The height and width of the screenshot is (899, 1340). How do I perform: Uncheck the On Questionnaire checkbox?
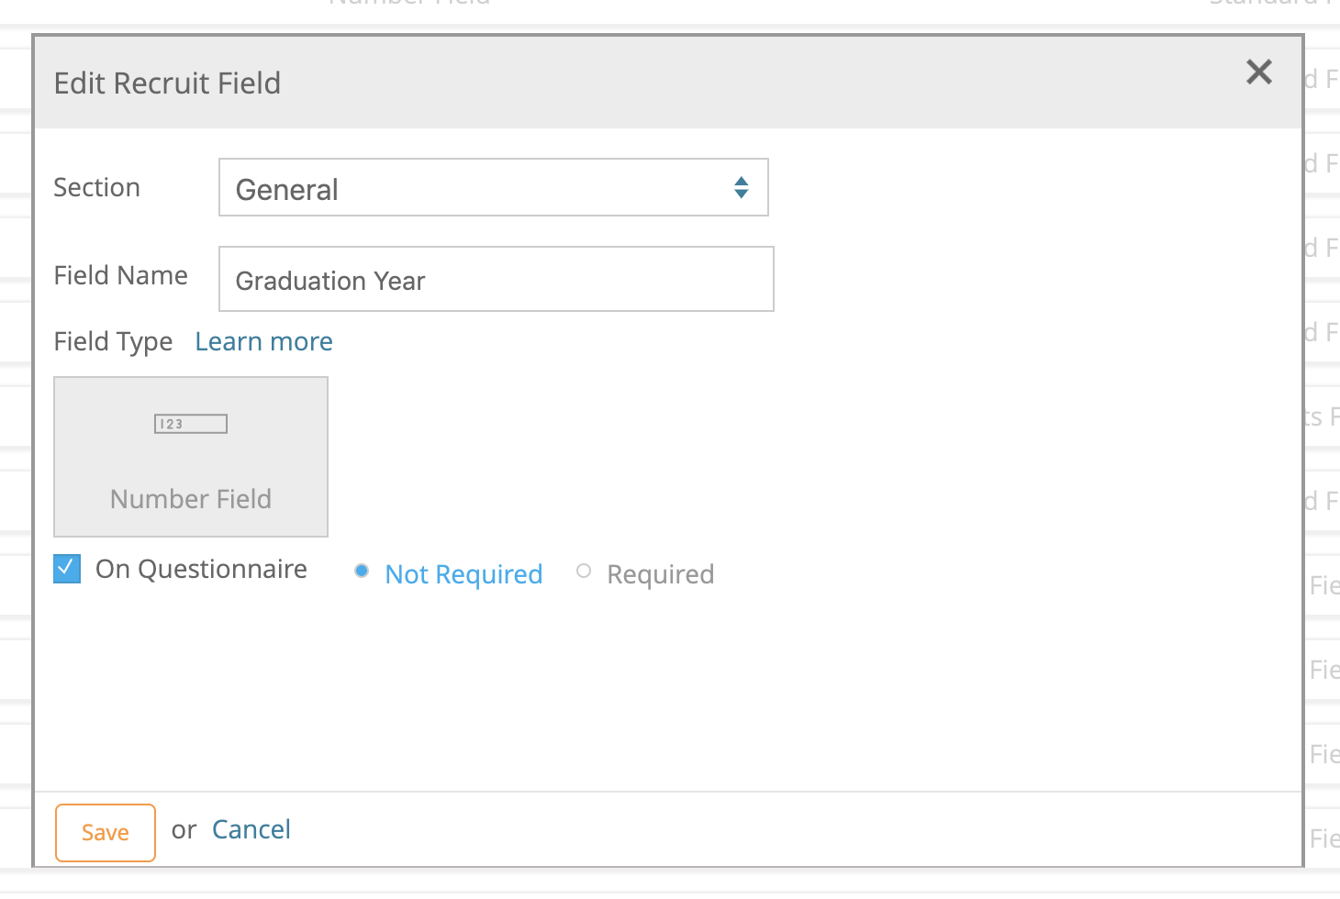[65, 569]
